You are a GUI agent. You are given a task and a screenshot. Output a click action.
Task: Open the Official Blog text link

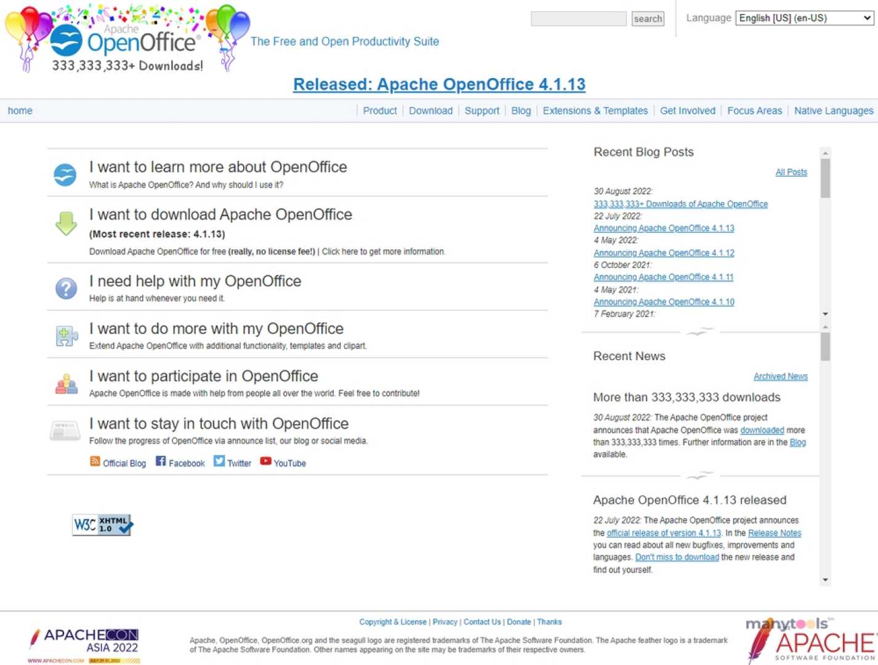pyautogui.click(x=124, y=463)
